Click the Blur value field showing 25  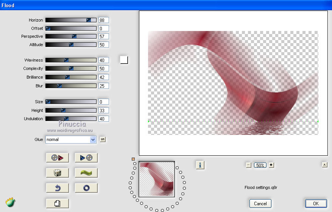(x=104, y=86)
